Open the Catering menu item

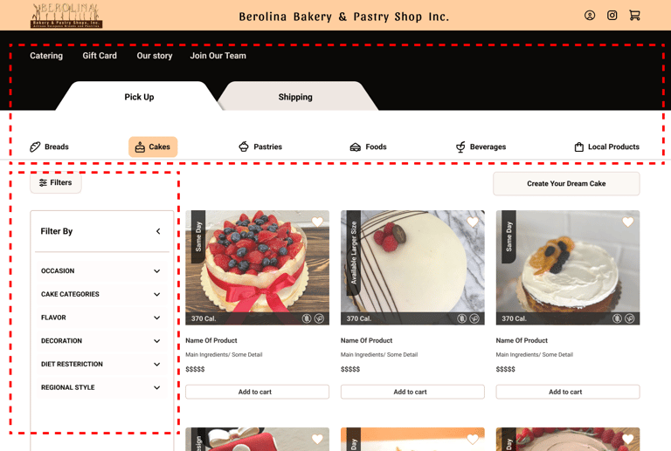[x=46, y=56]
